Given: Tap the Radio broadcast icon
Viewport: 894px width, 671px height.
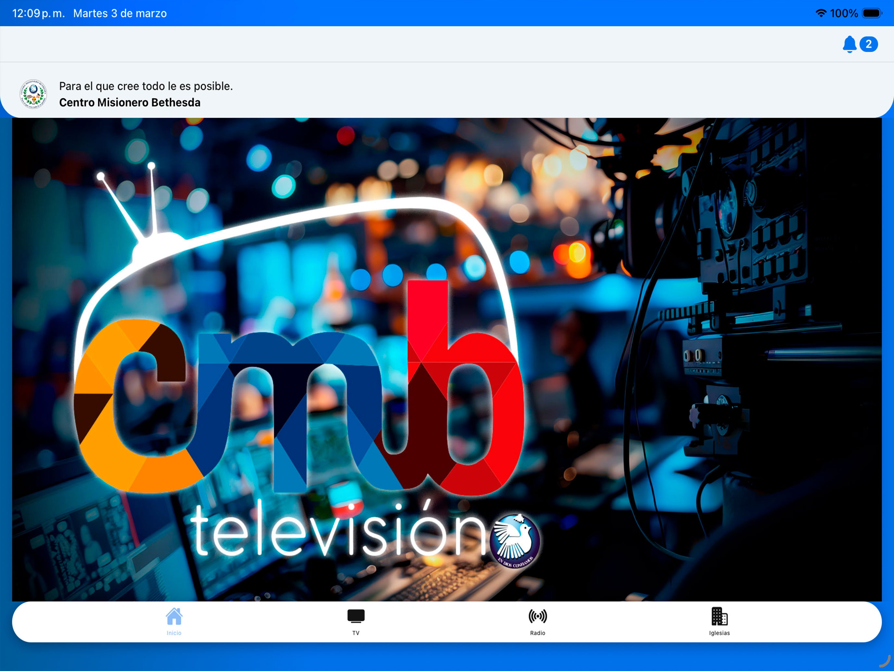Looking at the screenshot, I should [538, 616].
